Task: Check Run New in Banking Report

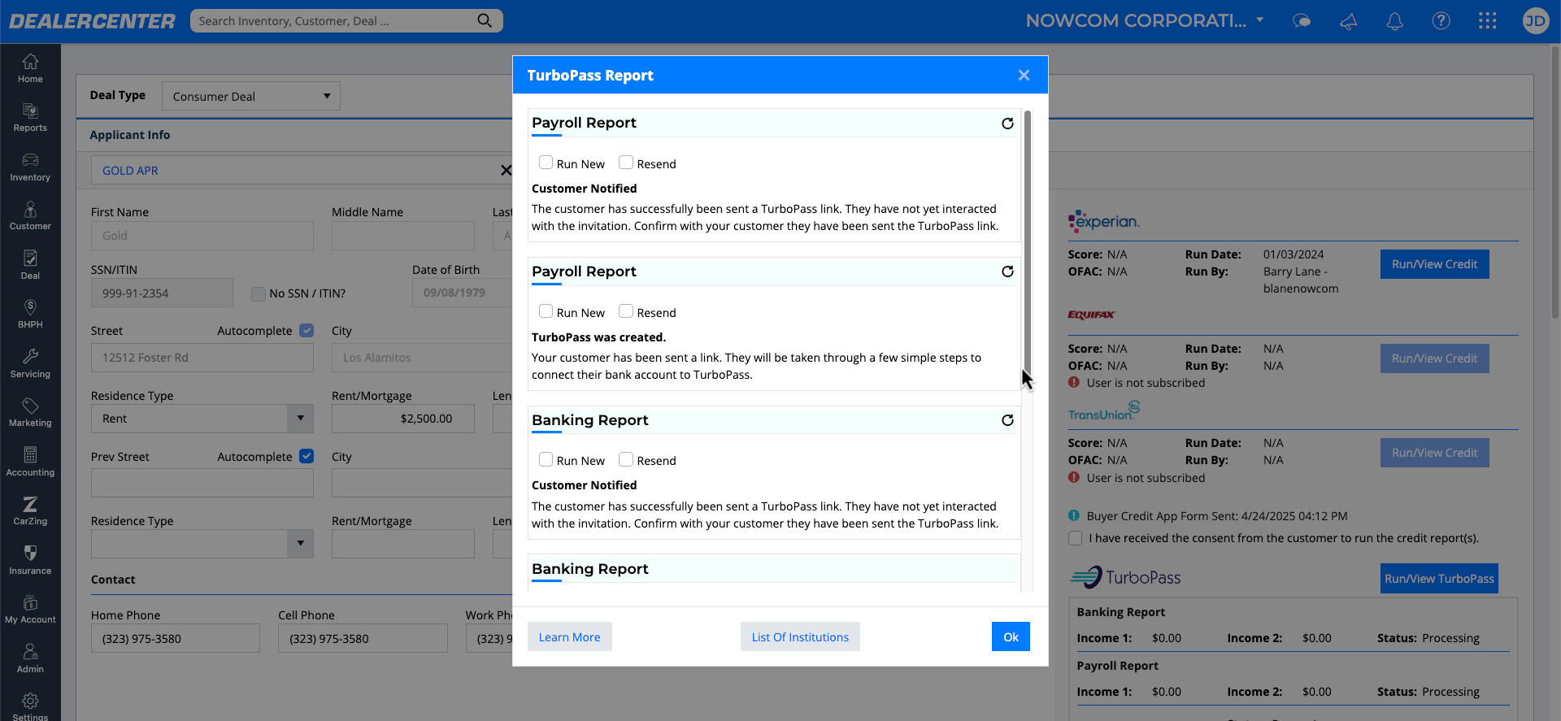Action: pos(546,459)
